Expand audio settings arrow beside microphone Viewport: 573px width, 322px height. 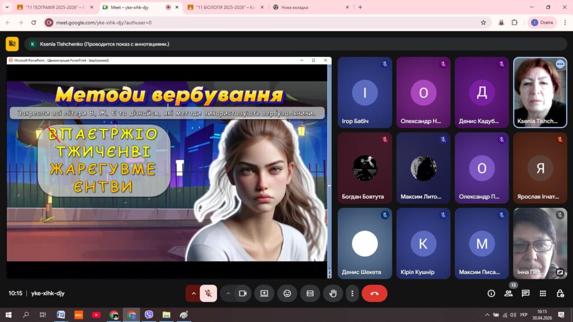(x=193, y=293)
